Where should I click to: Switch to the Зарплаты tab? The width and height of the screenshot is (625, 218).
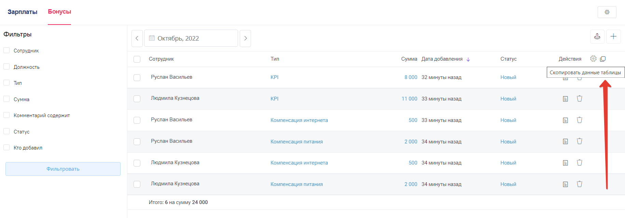tap(23, 12)
